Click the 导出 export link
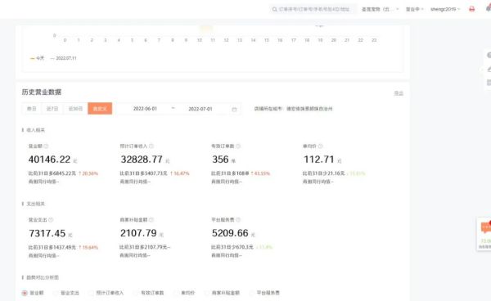 pos(399,93)
